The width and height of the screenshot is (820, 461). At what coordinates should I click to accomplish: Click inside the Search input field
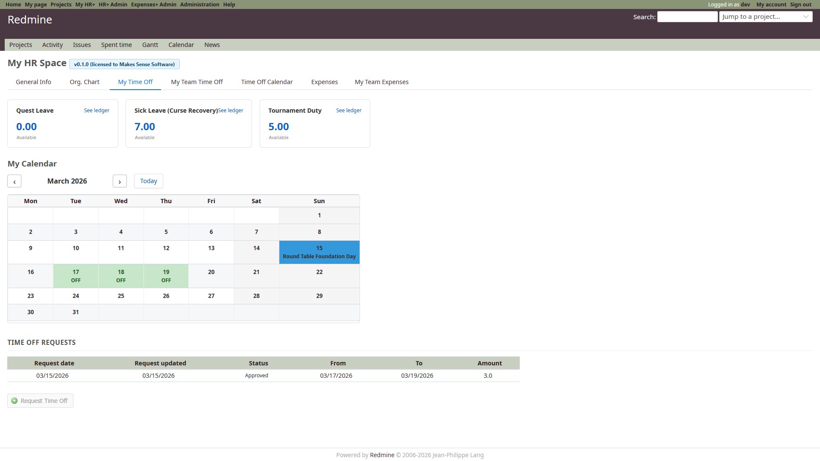point(687,17)
